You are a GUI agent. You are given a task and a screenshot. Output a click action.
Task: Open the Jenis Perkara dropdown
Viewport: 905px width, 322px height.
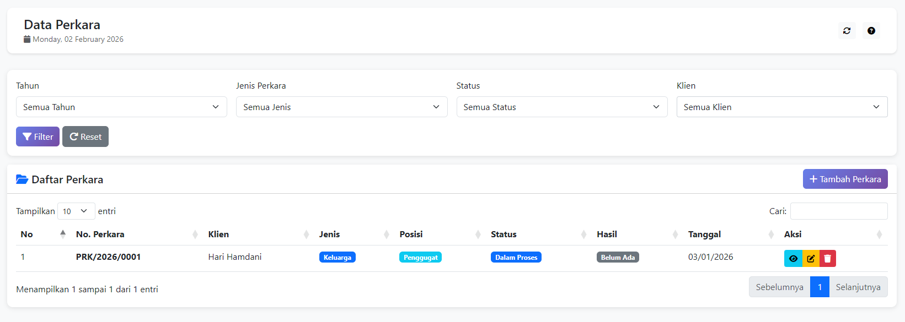pos(341,107)
